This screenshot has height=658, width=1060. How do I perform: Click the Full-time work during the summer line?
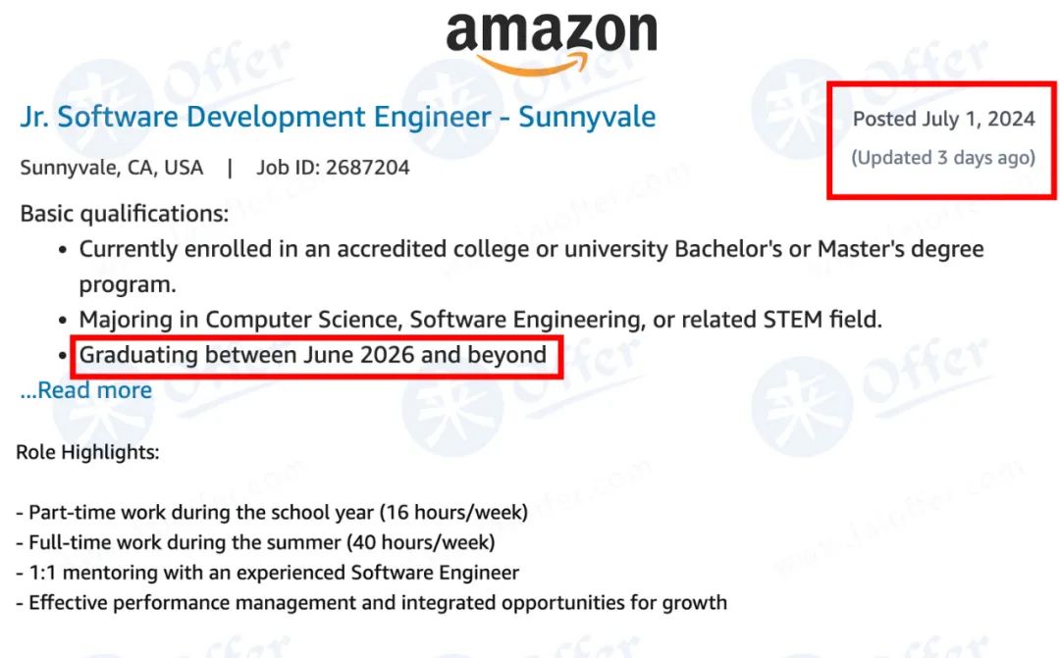[255, 542]
